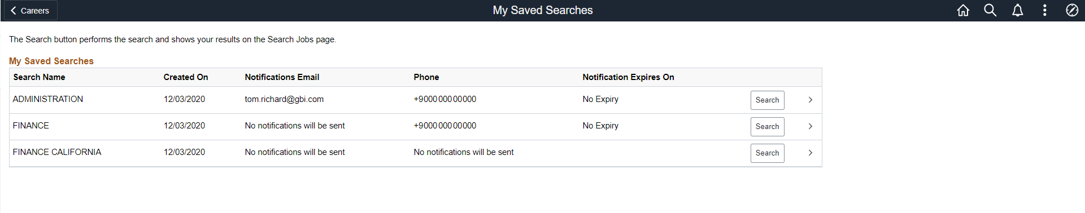Sort by Search Name column header

click(x=39, y=77)
